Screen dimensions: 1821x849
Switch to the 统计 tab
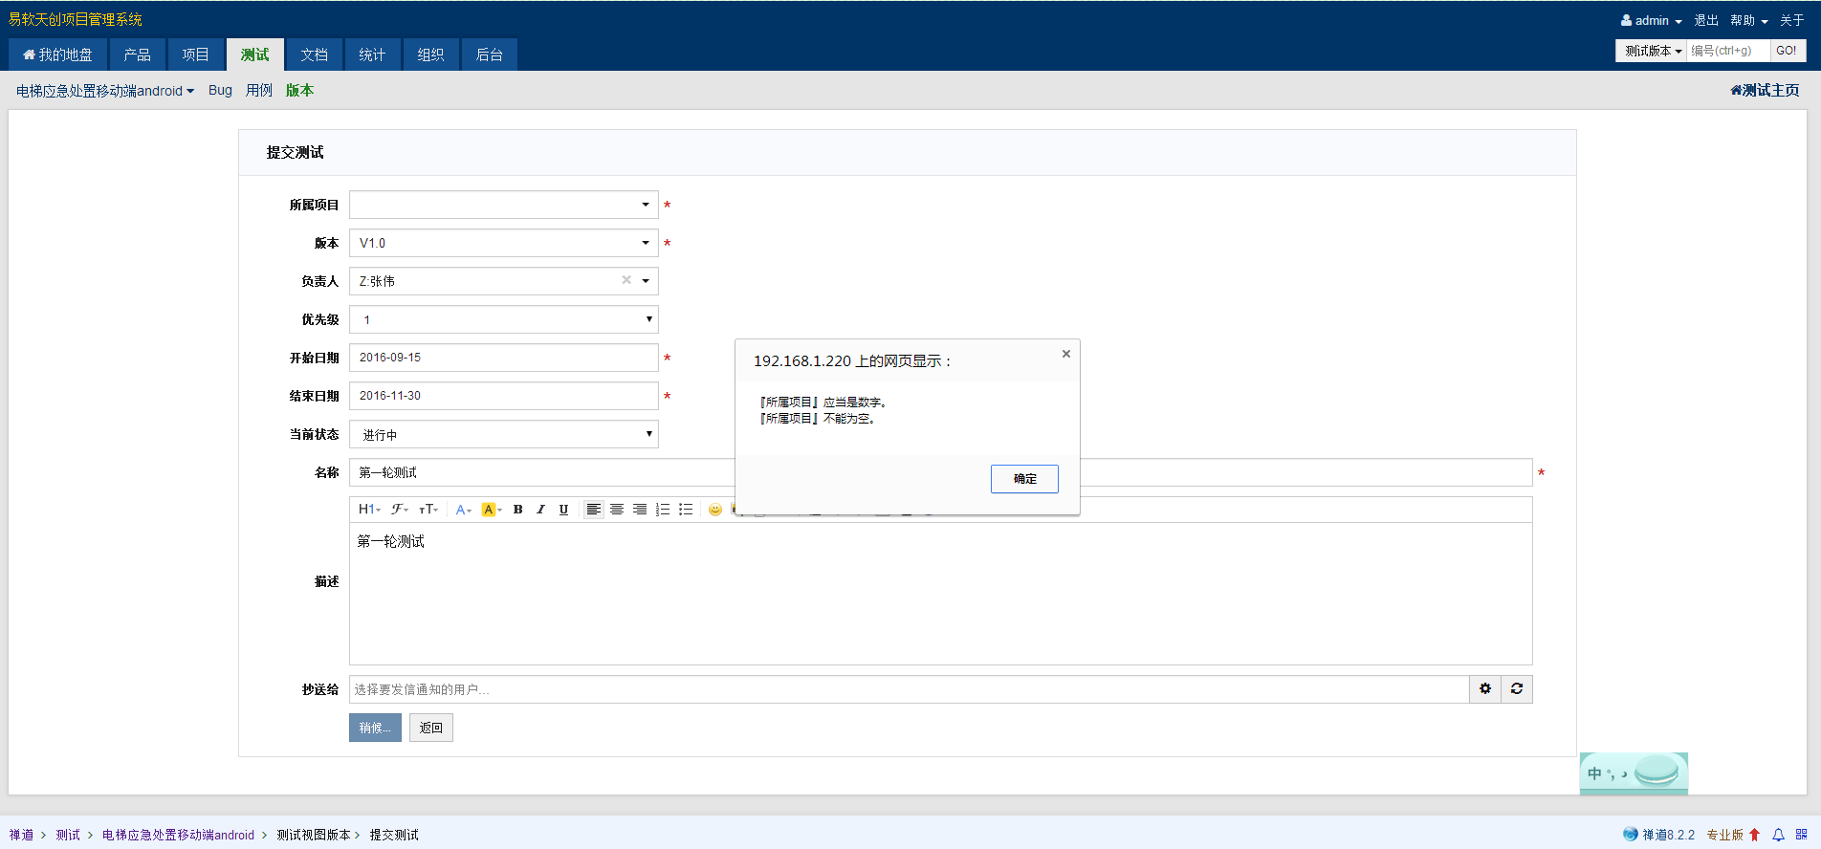372,54
